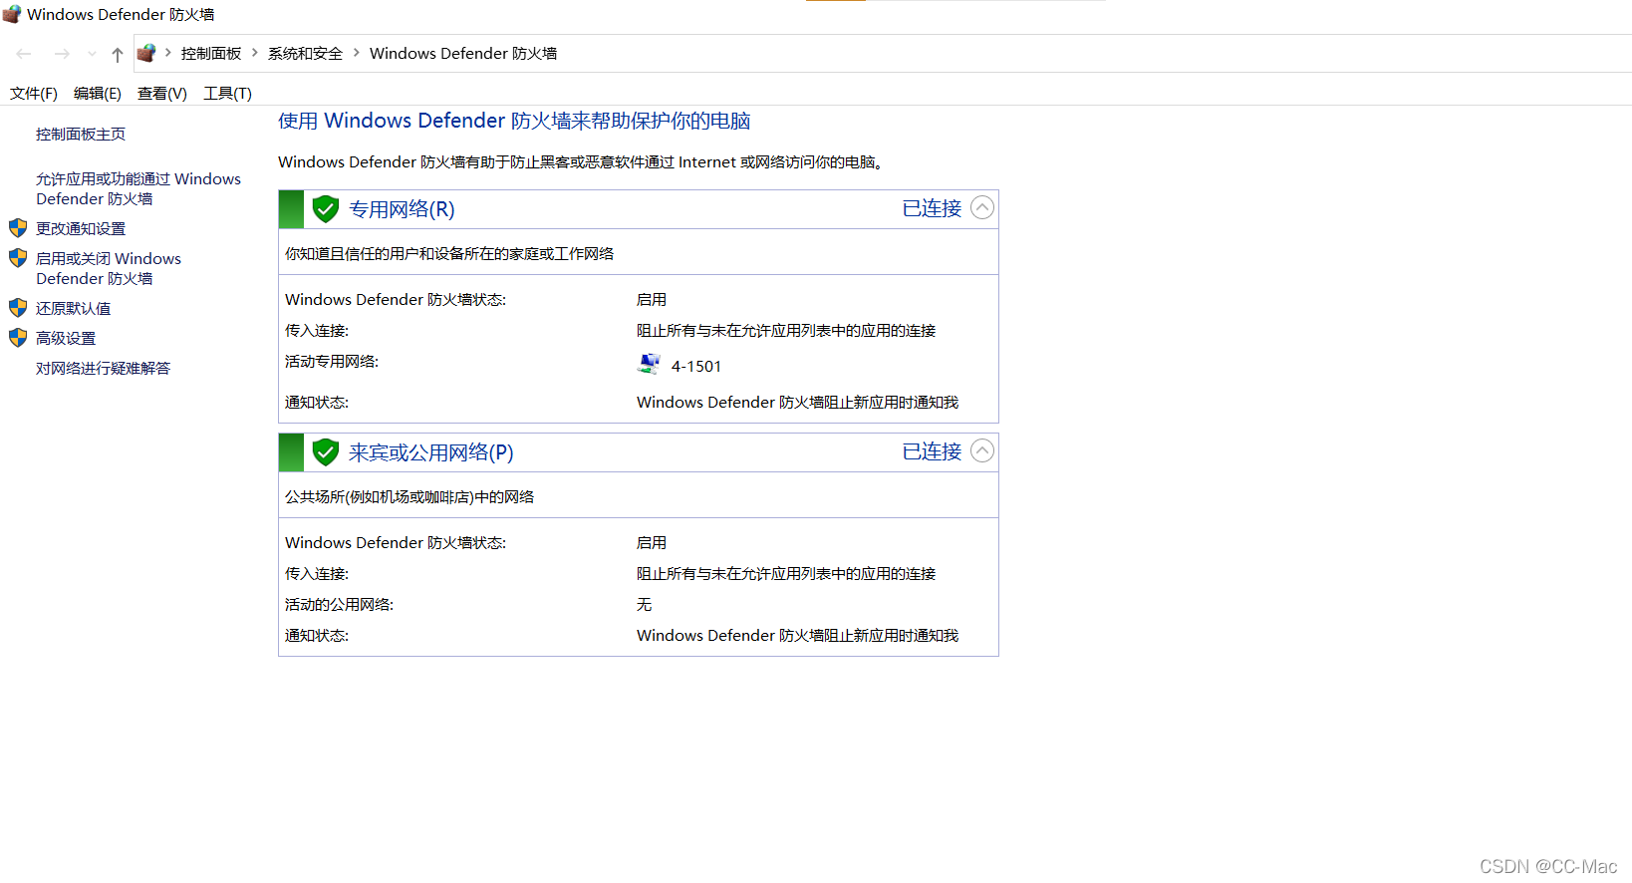
Task: Open 允许应用或功能通过 Windows Defender 防火墙
Action: (x=138, y=188)
